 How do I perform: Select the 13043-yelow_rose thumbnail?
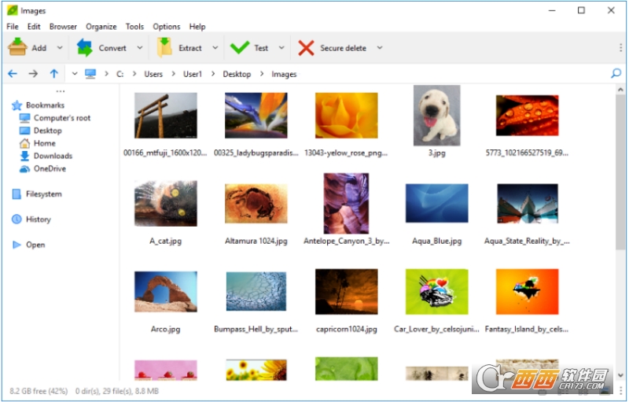(346, 116)
